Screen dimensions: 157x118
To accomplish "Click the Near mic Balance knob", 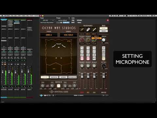I will coord(82,66).
